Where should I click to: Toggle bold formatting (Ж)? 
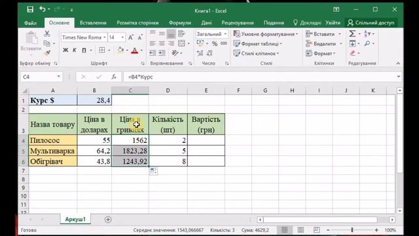(x=65, y=50)
